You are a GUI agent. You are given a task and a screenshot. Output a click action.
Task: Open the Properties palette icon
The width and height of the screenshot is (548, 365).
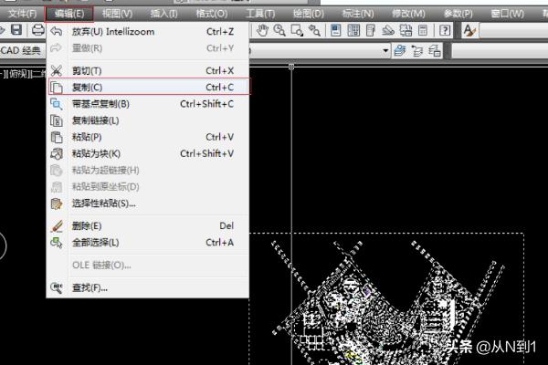coord(336,31)
